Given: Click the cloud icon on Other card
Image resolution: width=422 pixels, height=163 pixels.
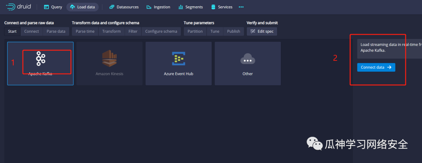Looking at the screenshot, I should click(248, 58).
